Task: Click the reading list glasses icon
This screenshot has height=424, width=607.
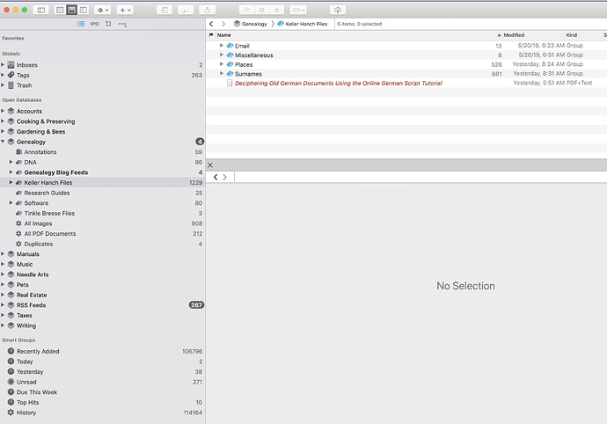Action: coord(94,24)
